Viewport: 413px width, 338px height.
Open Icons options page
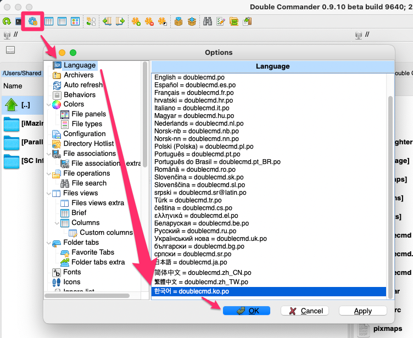[x=71, y=281]
